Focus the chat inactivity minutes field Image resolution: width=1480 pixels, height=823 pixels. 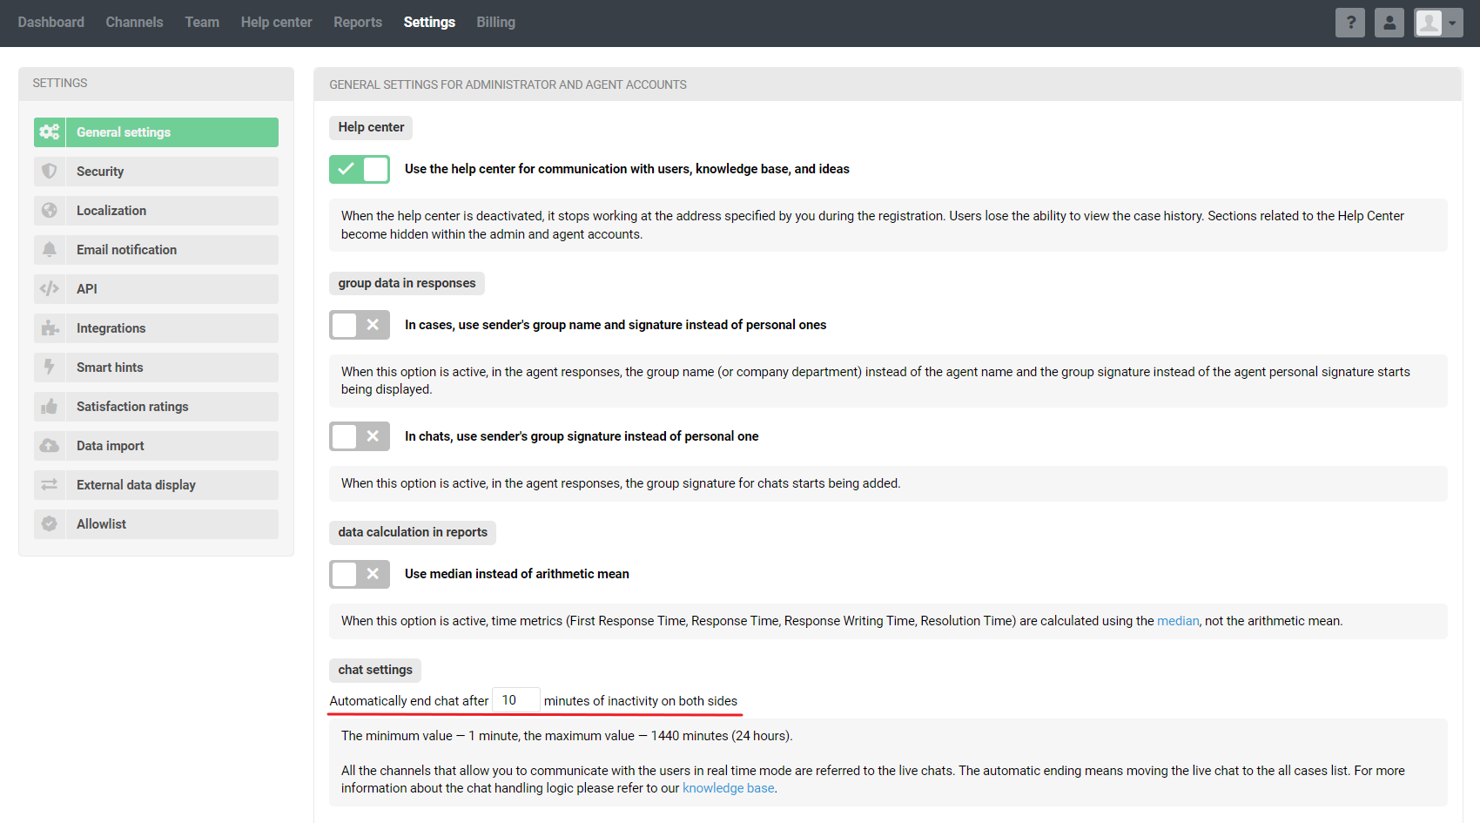click(x=516, y=700)
